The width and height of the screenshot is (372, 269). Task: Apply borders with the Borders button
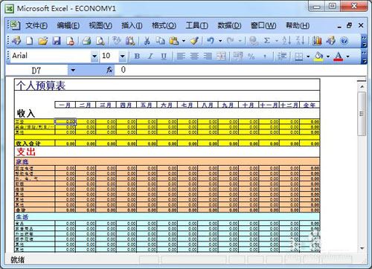pos(298,56)
